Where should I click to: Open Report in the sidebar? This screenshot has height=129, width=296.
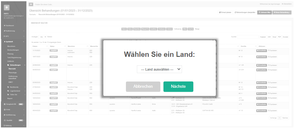(10, 98)
